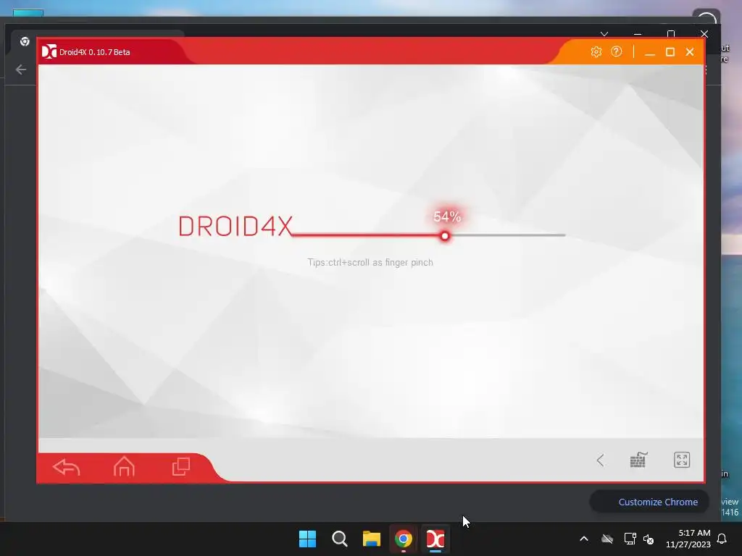Collapse the bottom toolbar with the chevron

(x=600, y=460)
